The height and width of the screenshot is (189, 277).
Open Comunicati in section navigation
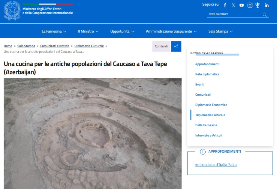(x=203, y=95)
